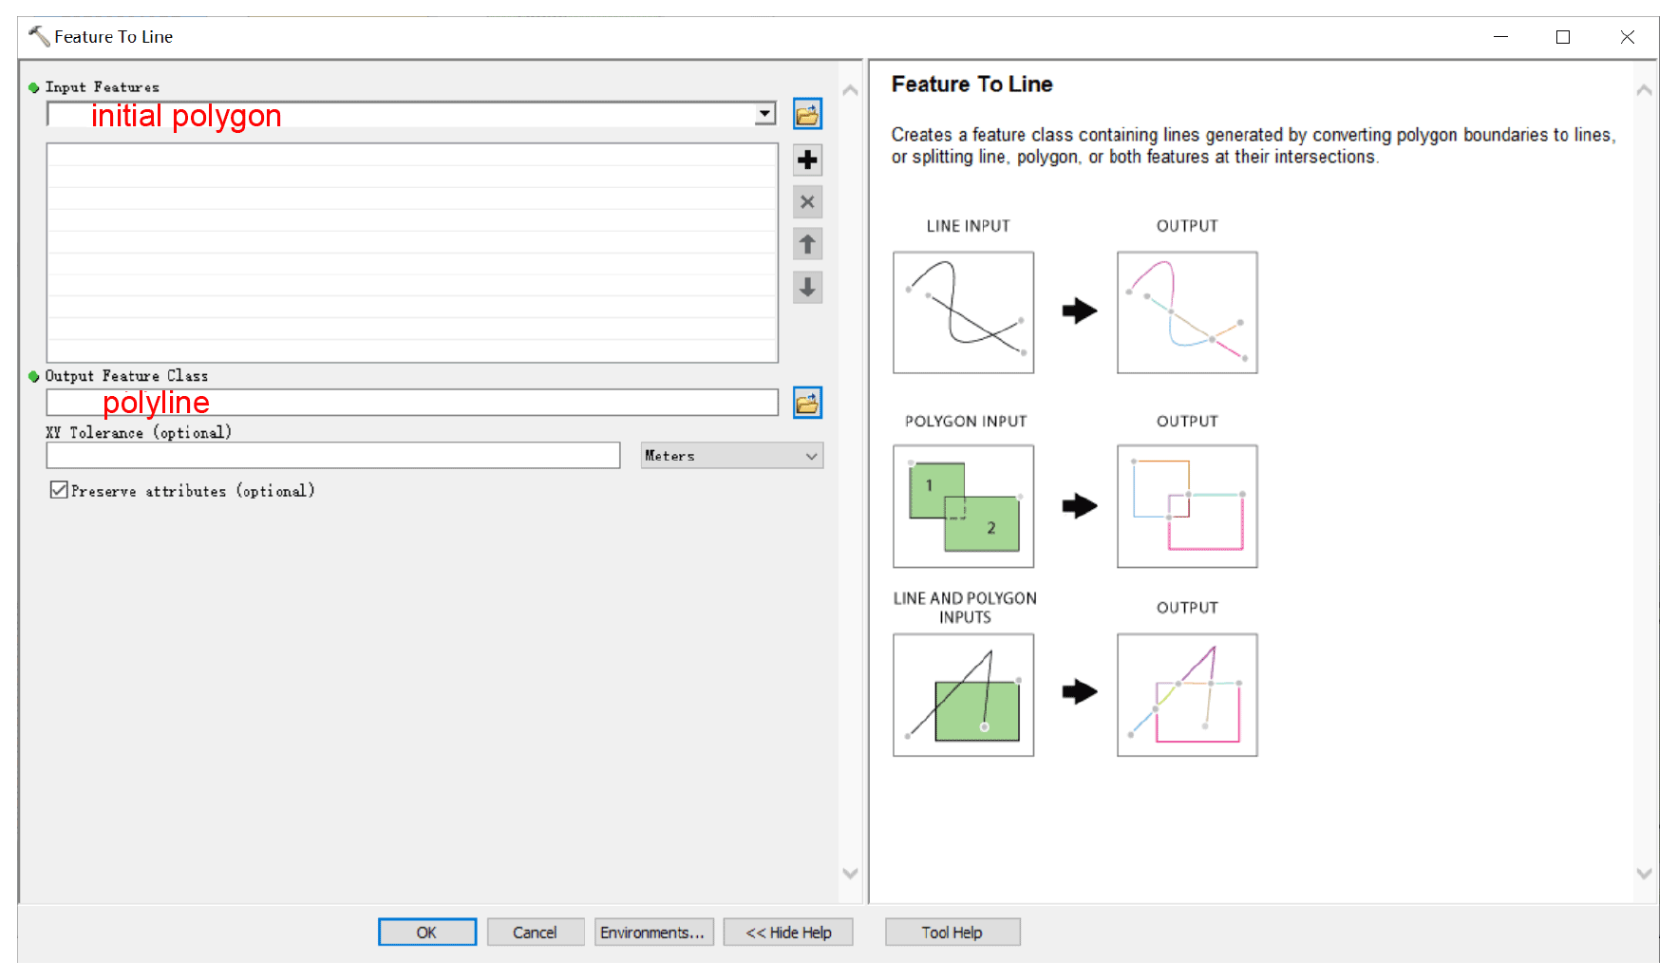
Task: Browse for Output Feature Class folder icon
Action: coord(807,404)
